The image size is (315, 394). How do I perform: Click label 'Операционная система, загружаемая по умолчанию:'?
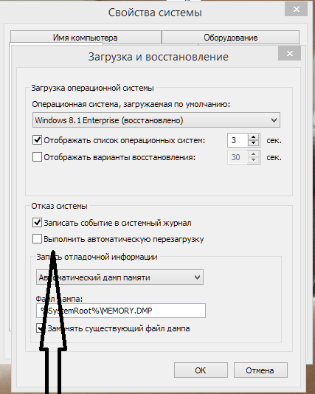131,104
